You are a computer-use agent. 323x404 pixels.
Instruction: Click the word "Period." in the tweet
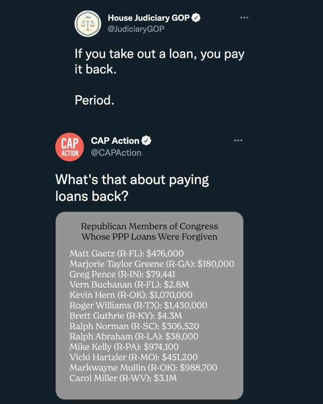(94, 100)
